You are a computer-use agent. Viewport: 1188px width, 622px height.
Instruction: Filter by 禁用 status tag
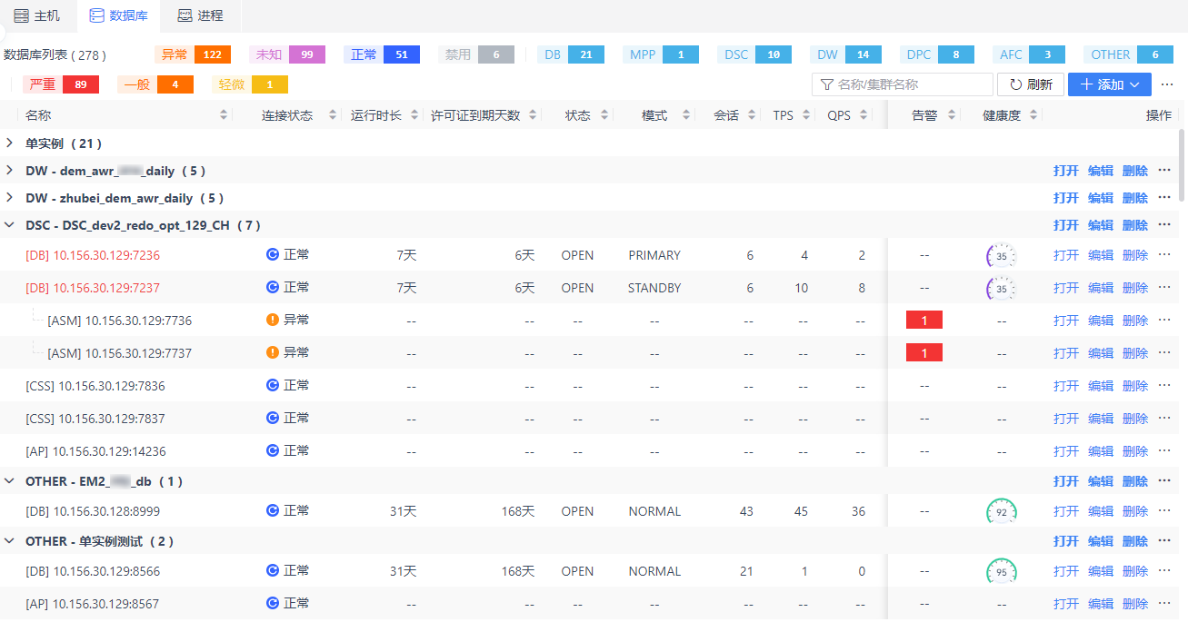(476, 54)
